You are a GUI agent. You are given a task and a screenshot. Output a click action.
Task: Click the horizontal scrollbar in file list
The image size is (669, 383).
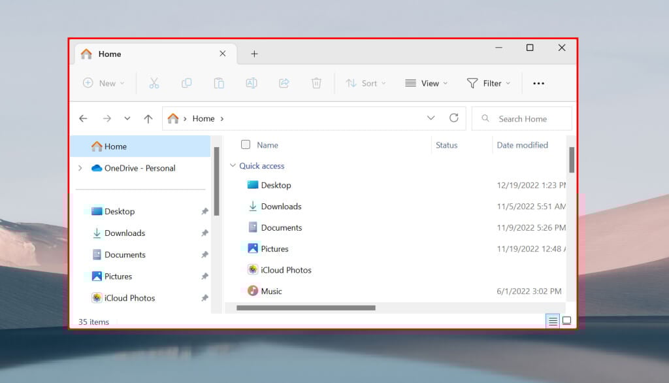tap(306, 308)
